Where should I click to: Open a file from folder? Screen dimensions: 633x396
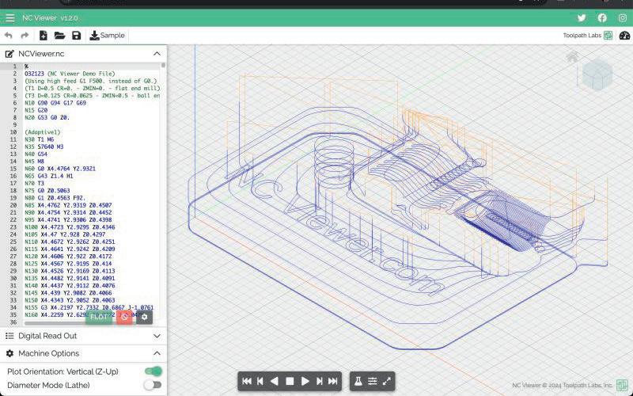coord(60,36)
